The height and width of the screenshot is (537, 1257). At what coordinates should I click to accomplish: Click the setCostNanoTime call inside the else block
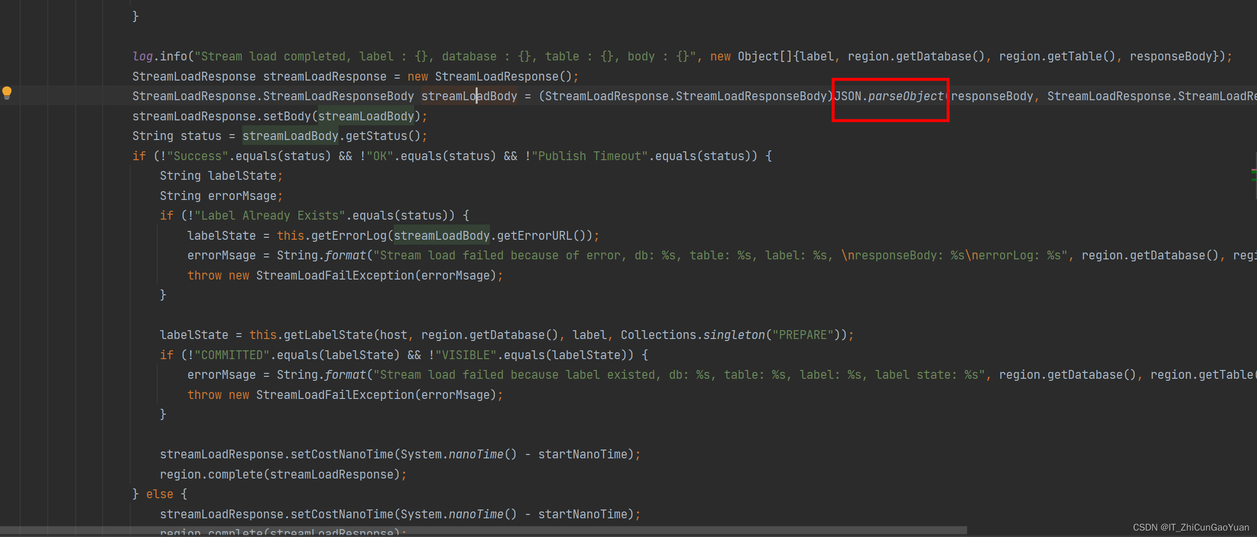(x=400, y=514)
